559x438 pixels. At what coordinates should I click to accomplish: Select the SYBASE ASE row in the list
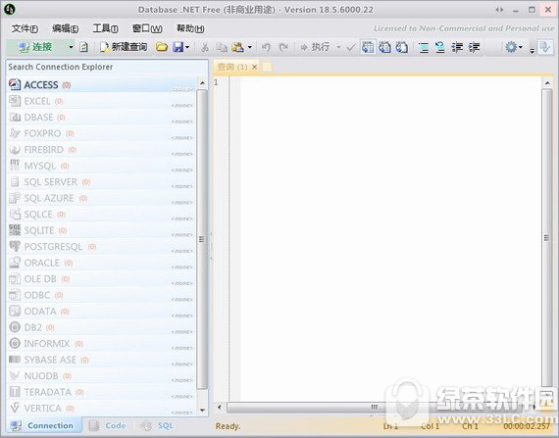click(x=101, y=360)
